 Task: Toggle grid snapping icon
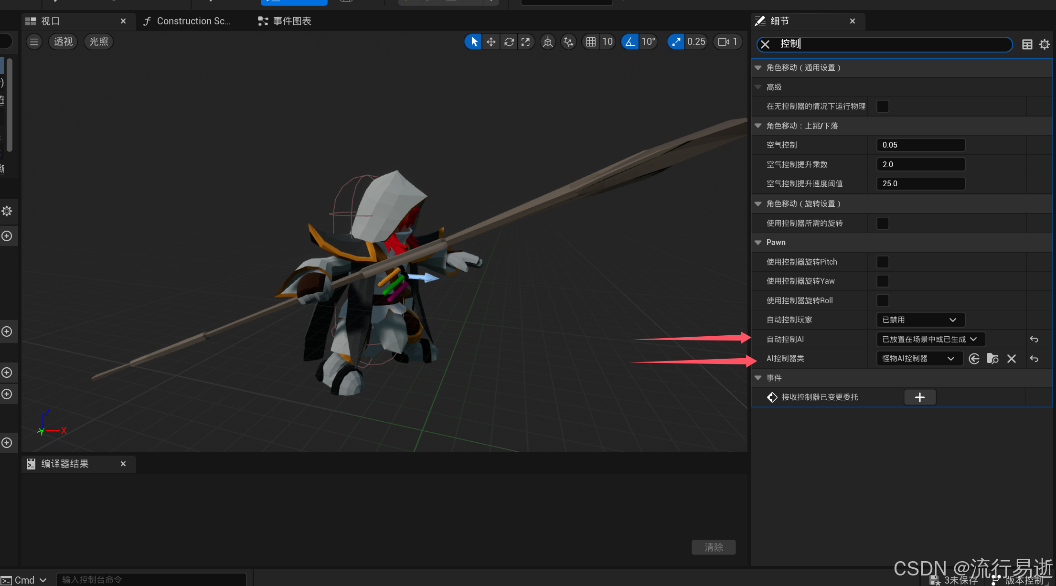[591, 42]
